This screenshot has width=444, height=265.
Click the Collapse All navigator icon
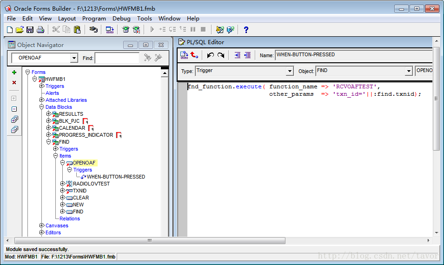coord(14,130)
